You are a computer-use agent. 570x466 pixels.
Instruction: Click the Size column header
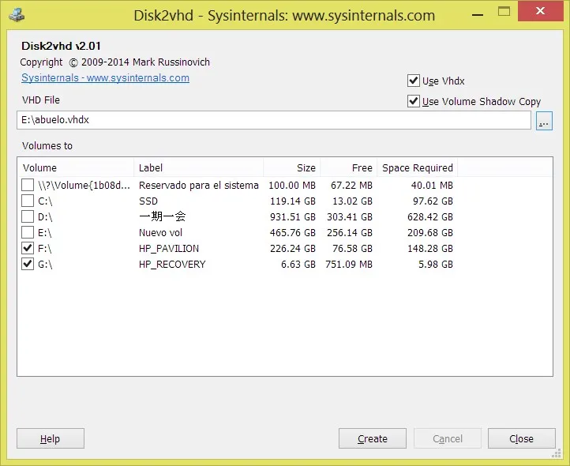coord(292,167)
